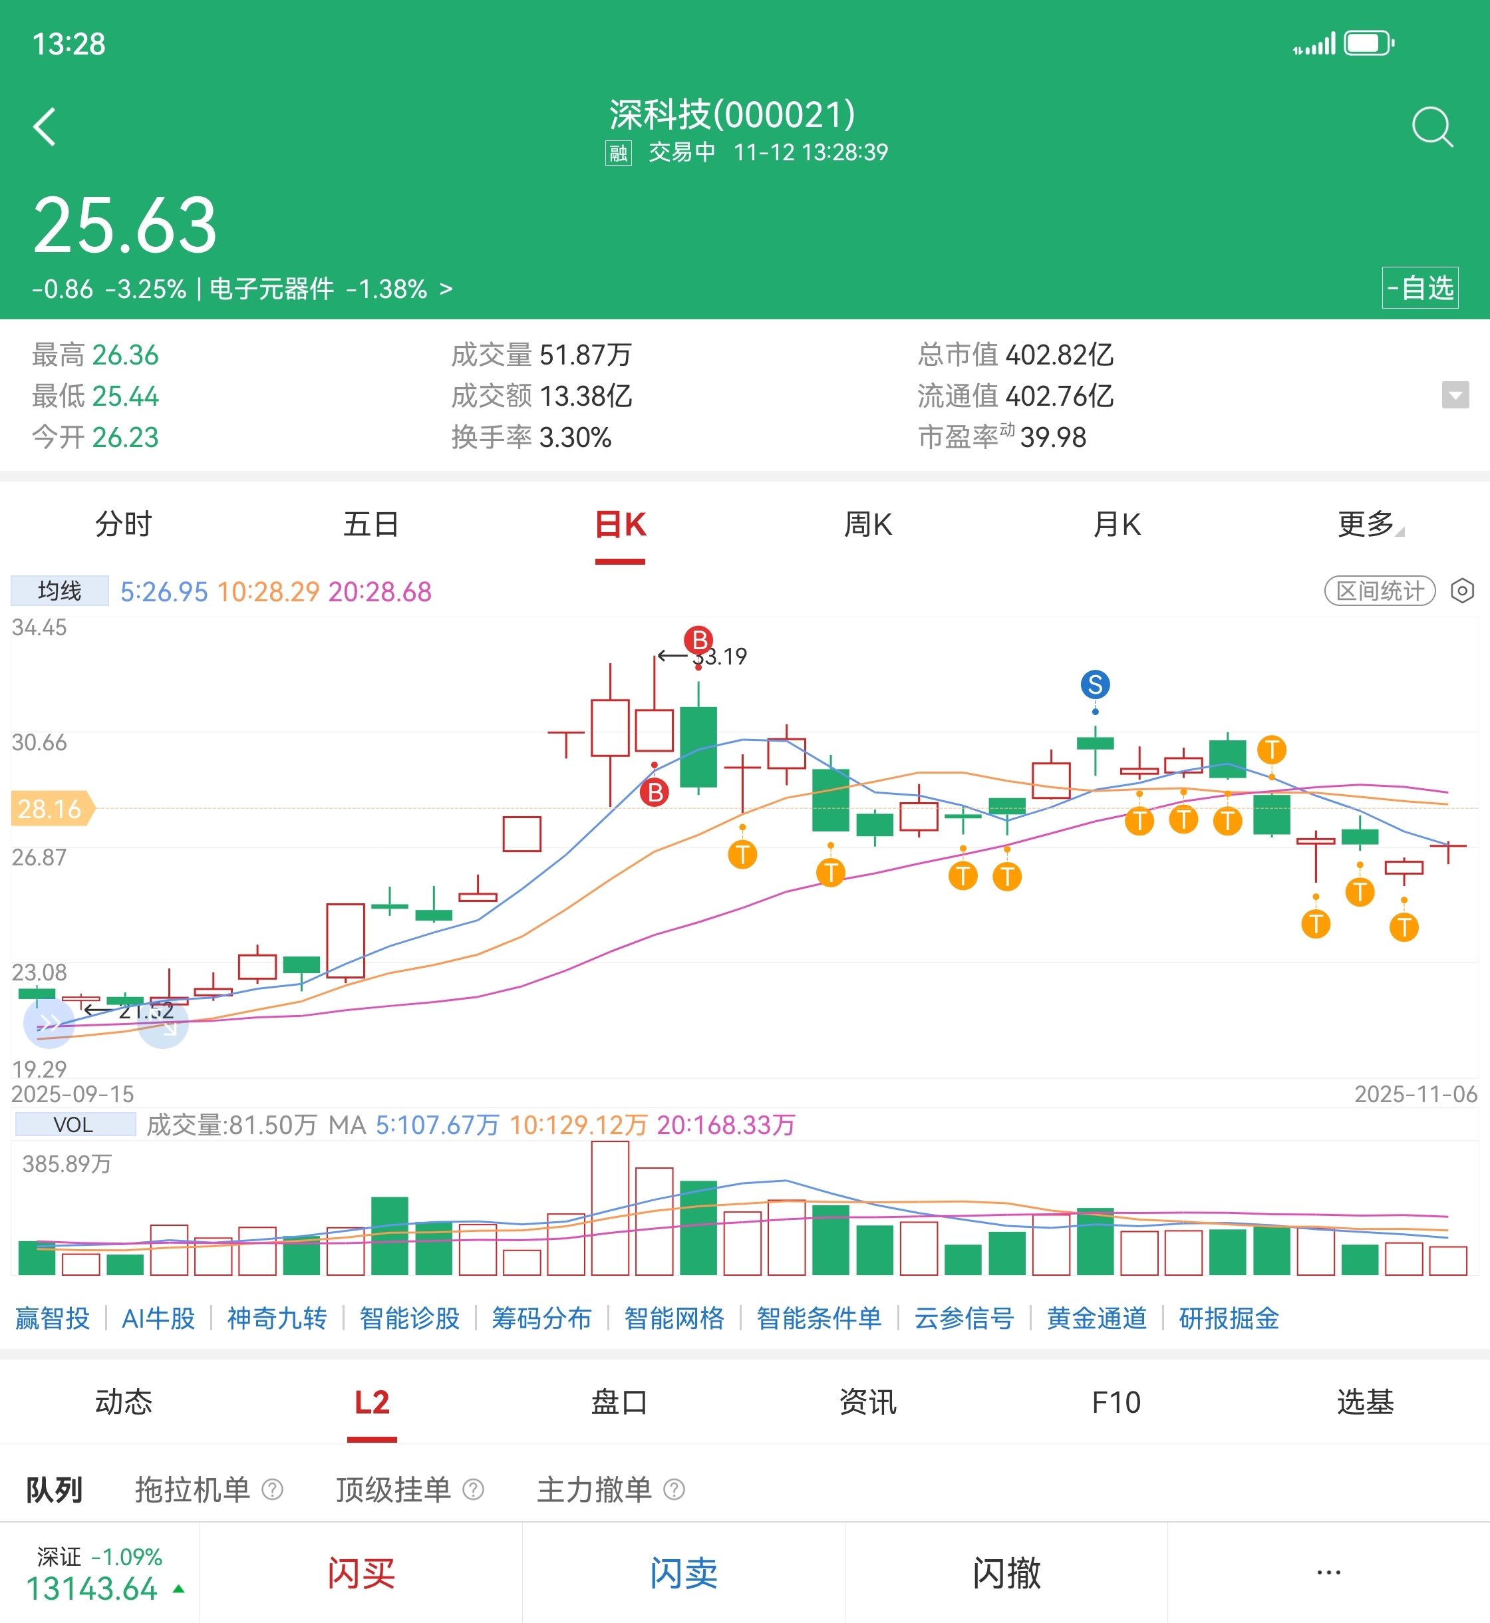Click the 区间统计 button
This screenshot has width=1490, height=1623.
(x=1380, y=591)
